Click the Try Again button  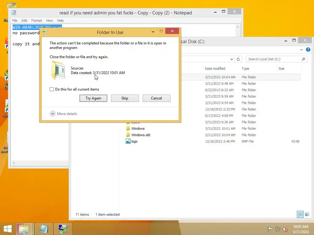pyautogui.click(x=93, y=98)
